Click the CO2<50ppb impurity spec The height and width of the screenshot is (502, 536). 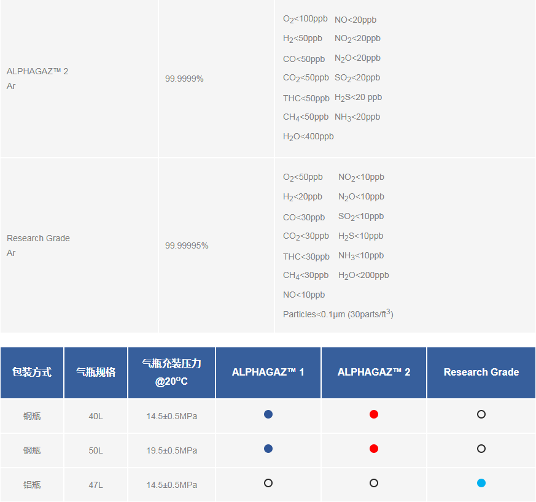coord(306,78)
